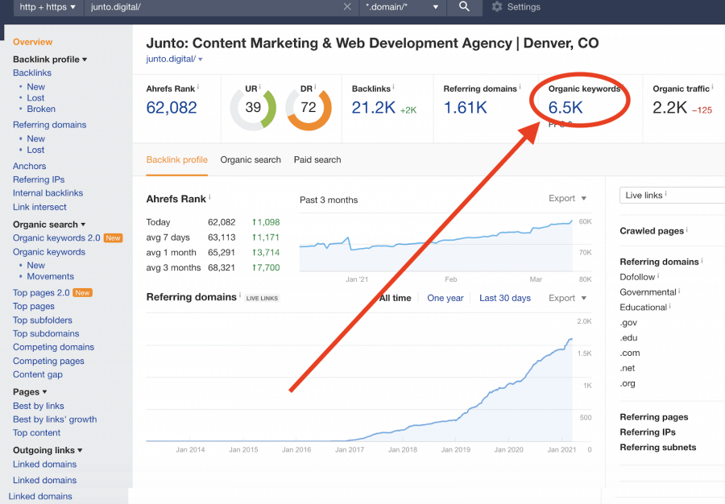Click the 6.5K organic keywords value
Screen dimensions: 725x504
pyautogui.click(x=565, y=108)
